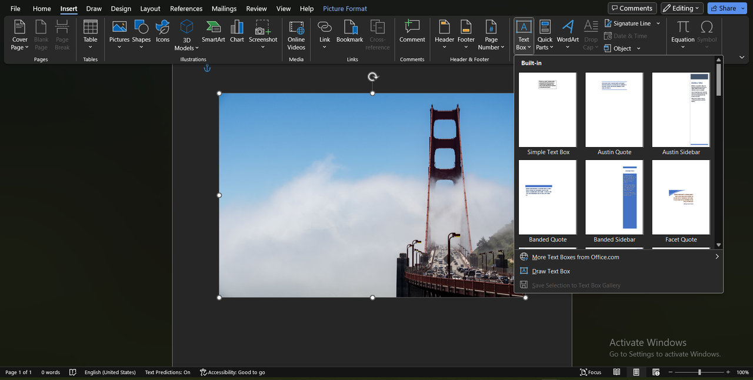Open the Screenshot tool
This screenshot has height=380, width=753.
point(263,35)
